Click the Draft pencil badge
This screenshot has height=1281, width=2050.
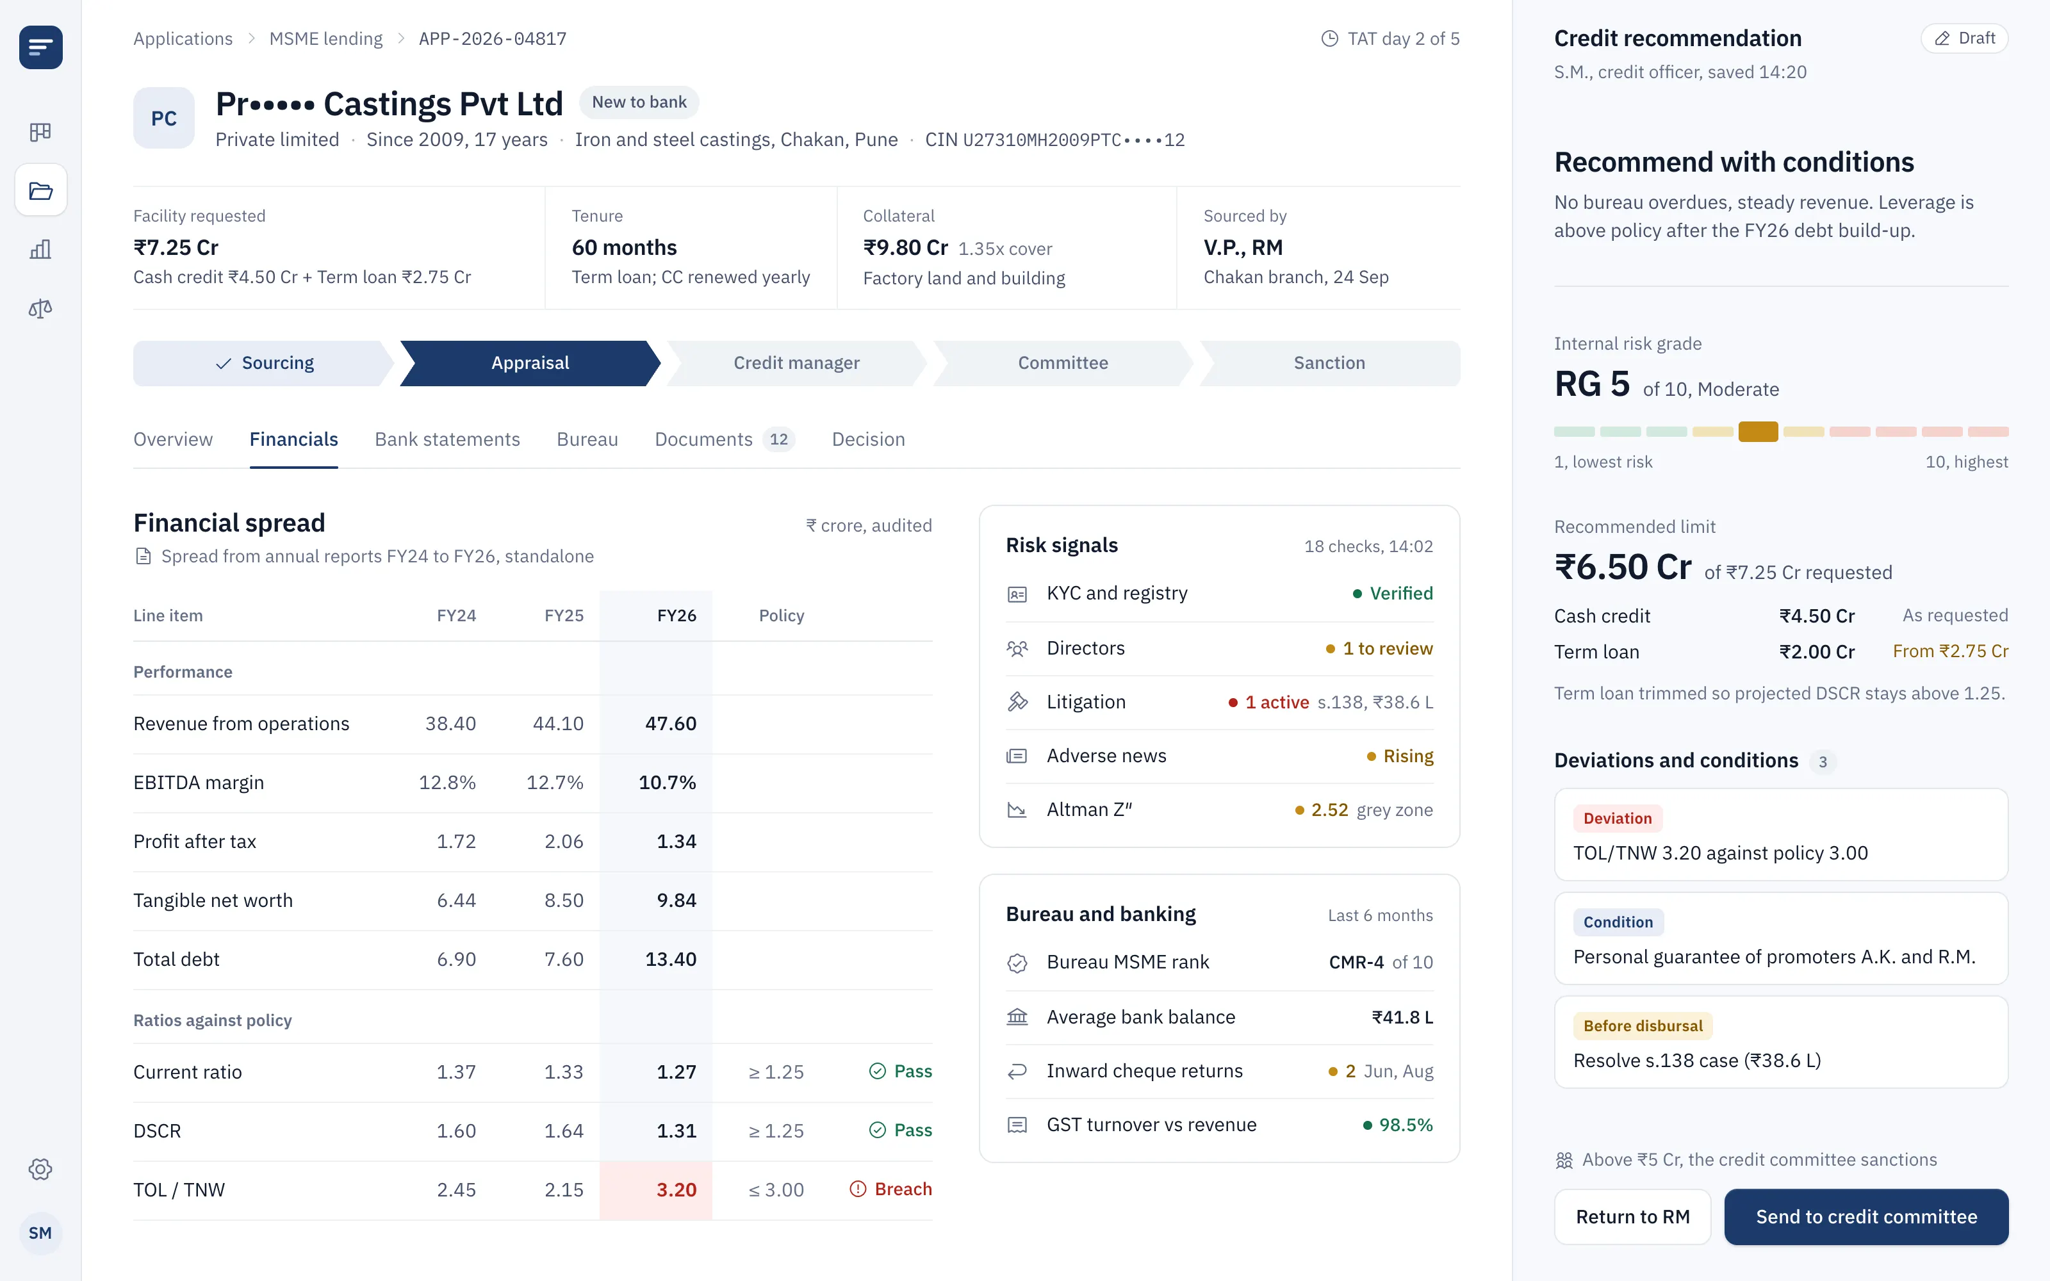1964,38
